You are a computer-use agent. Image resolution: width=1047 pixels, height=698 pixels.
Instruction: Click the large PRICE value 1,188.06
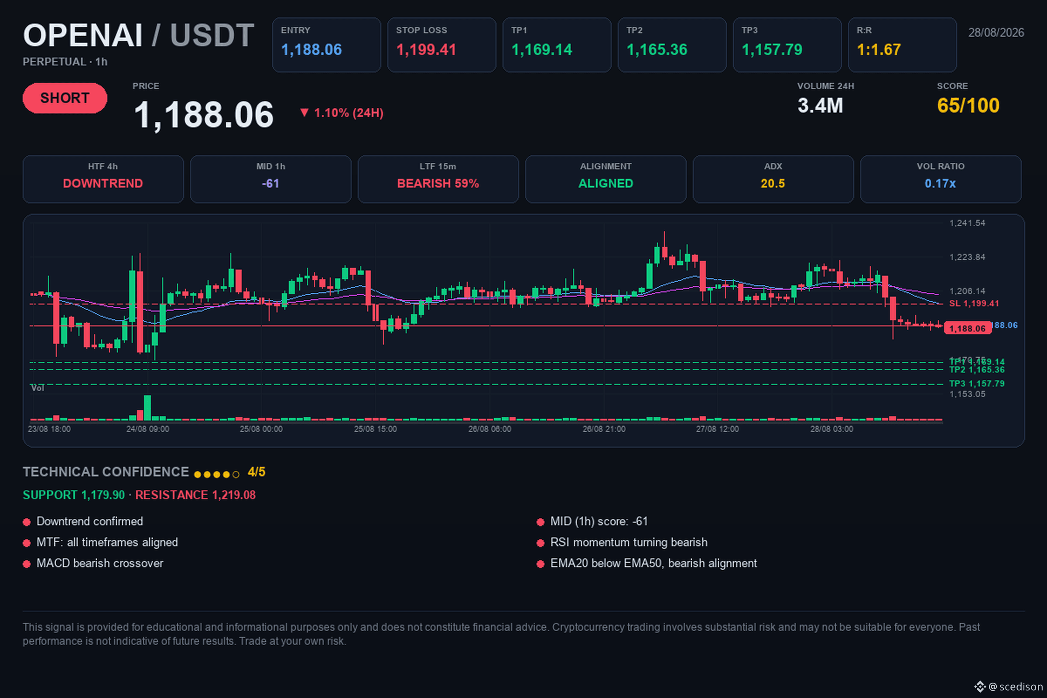203,115
